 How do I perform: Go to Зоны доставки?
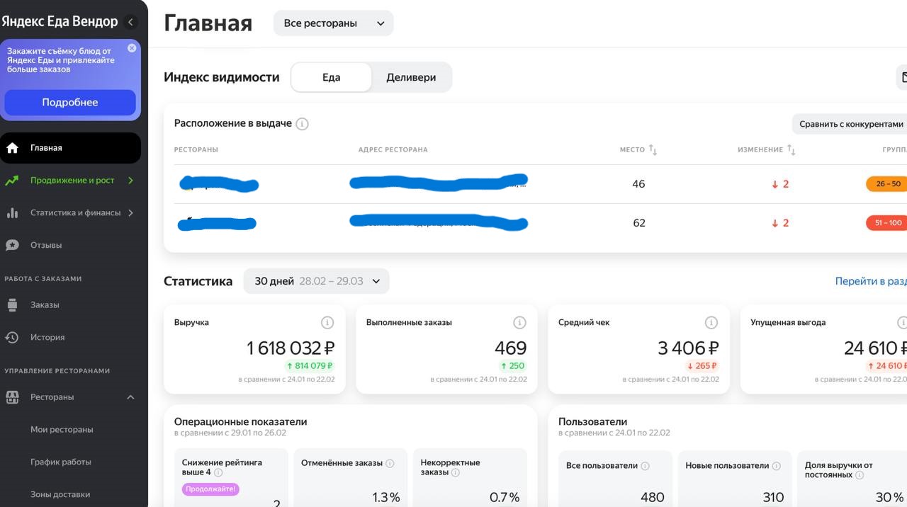pos(60,495)
